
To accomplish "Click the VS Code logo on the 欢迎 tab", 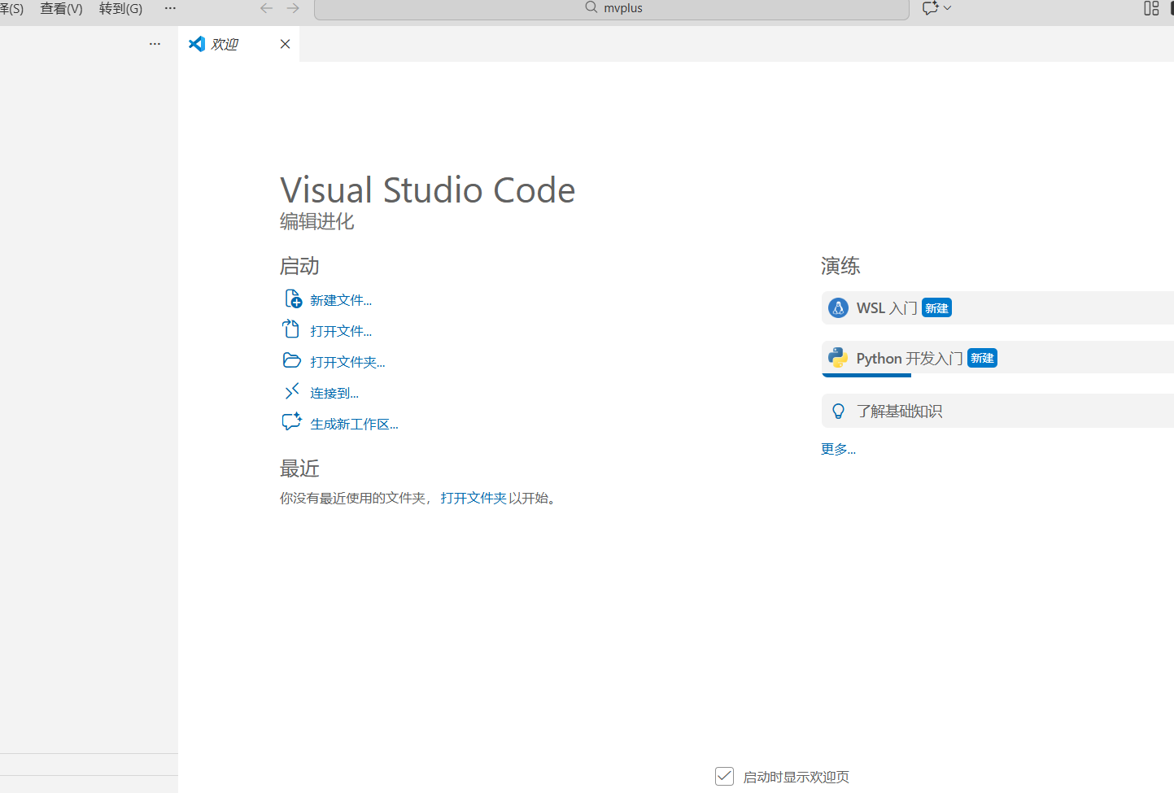I will 197,44.
